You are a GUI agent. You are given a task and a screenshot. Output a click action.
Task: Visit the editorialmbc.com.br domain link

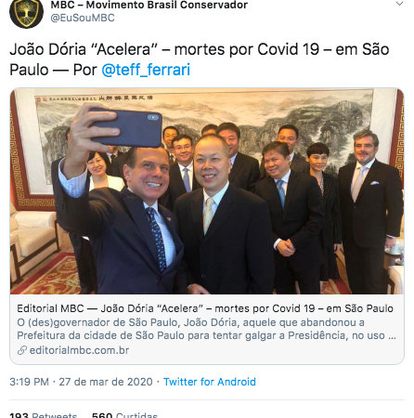(79, 350)
